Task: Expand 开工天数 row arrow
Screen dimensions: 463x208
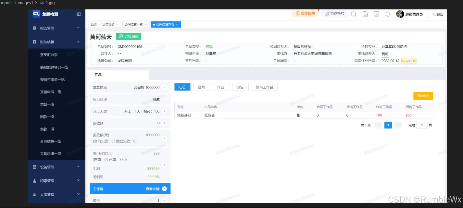Action: pyautogui.click(x=164, y=111)
